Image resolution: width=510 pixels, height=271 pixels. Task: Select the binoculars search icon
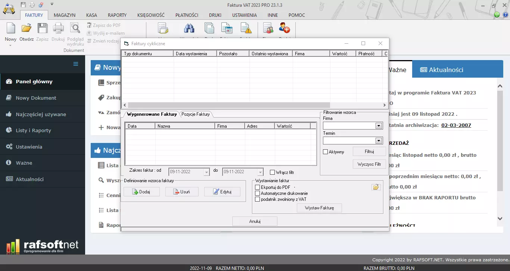[x=189, y=28]
